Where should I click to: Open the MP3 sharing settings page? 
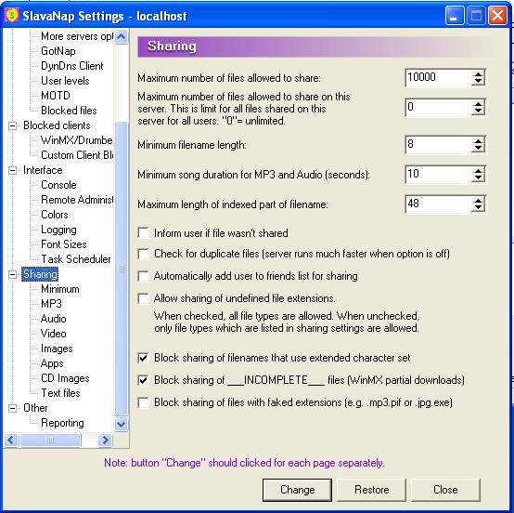(51, 304)
